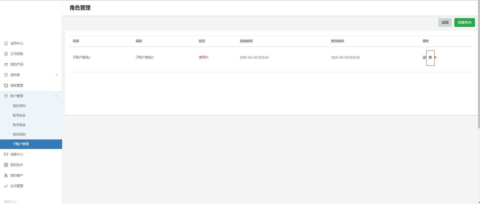Viewport: 480px width, 204px height.
Task: Click the 我的名片 grid icon
Action: point(6,165)
